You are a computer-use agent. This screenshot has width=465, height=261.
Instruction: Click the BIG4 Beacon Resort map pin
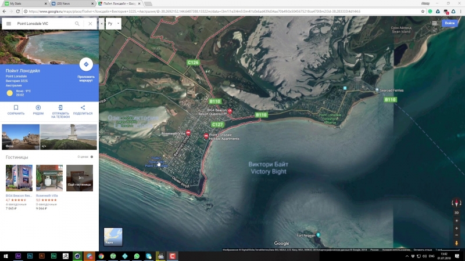pyautogui.click(x=230, y=111)
